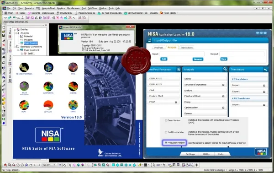Select Material in the Analysis tree
The image size is (274, 173).
pos(28,36)
